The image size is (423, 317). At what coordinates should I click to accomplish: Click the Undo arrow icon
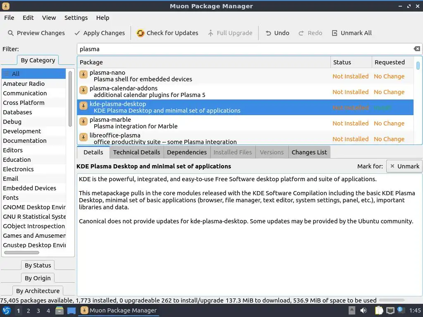click(x=268, y=33)
